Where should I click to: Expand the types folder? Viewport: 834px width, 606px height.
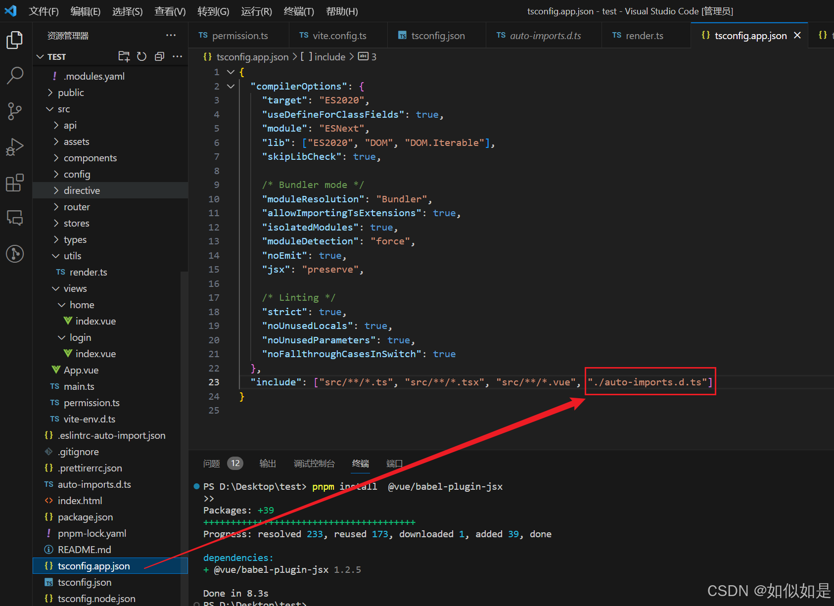(x=56, y=239)
